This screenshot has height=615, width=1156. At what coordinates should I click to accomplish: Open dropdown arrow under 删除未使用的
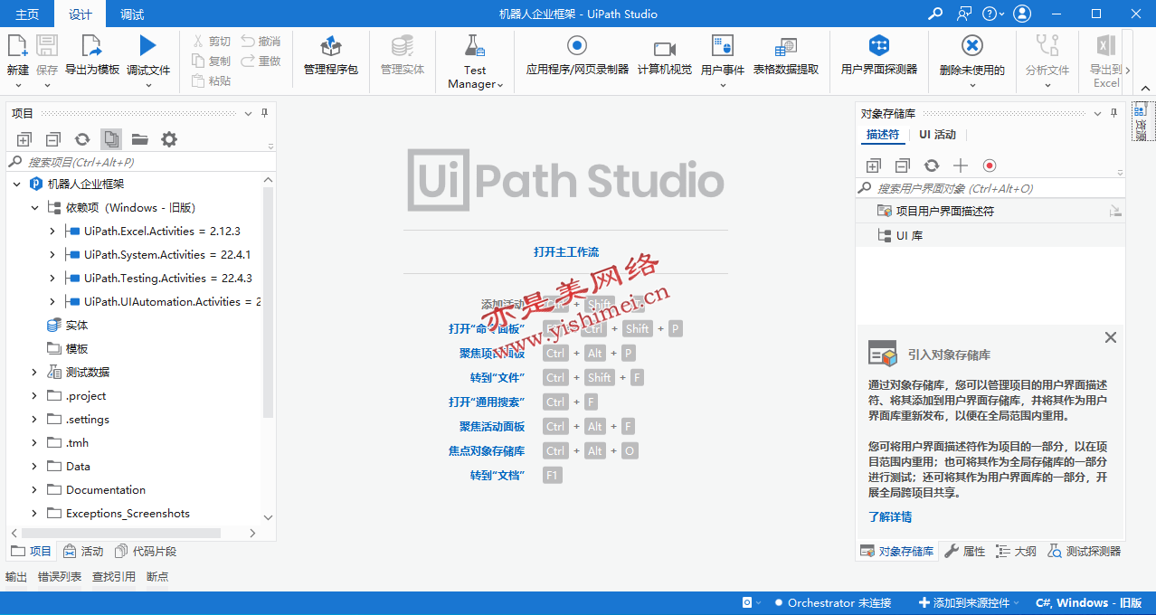[x=972, y=85]
